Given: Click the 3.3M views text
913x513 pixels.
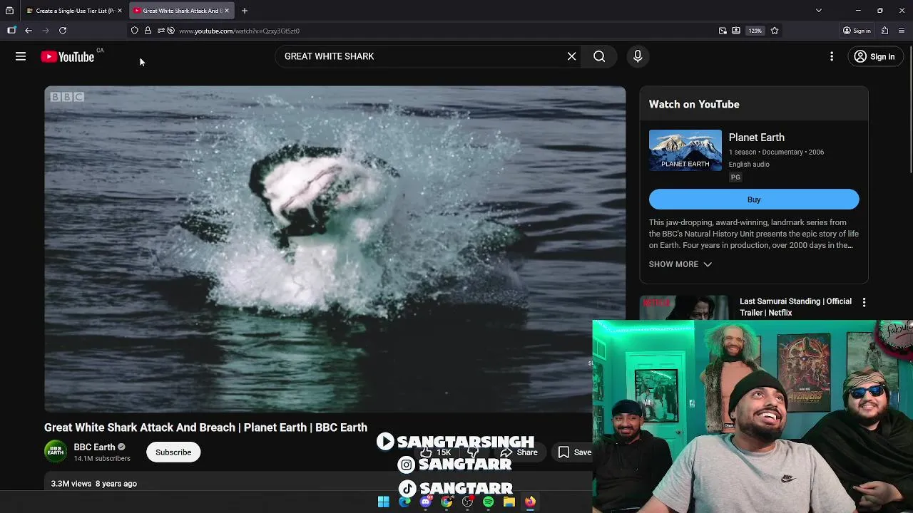Looking at the screenshot, I should 71,484.
